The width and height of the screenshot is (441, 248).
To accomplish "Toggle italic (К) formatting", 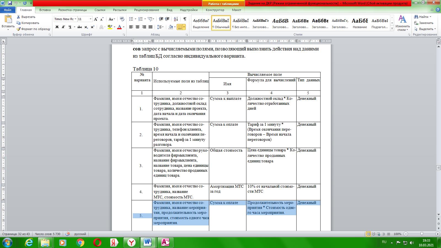I will click(x=63, y=27).
